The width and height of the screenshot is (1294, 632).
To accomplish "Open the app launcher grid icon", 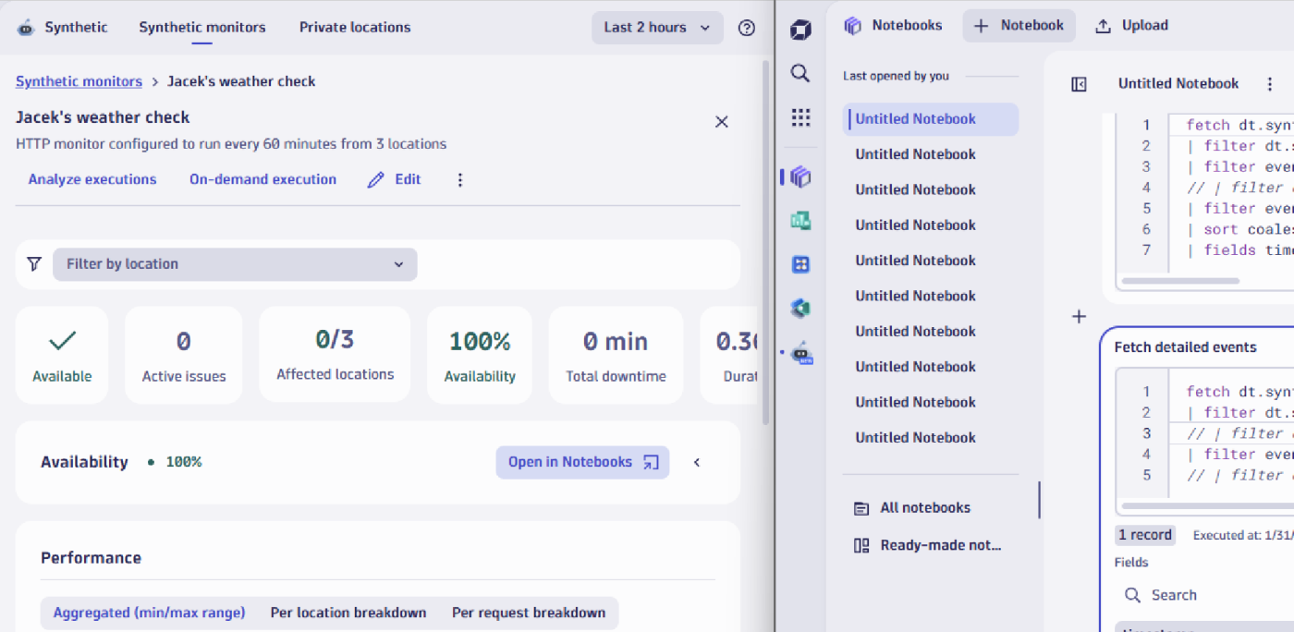I will (800, 117).
